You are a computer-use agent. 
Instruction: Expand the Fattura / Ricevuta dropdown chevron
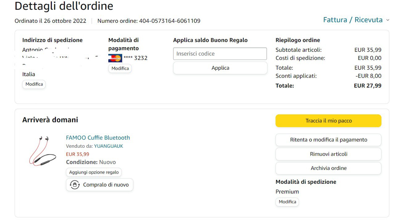tap(388, 20)
